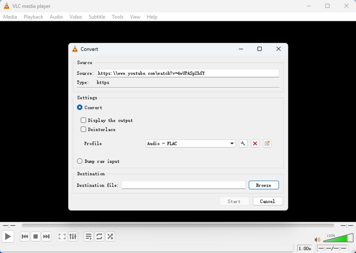Toggle loop playback mode

(x=99, y=237)
